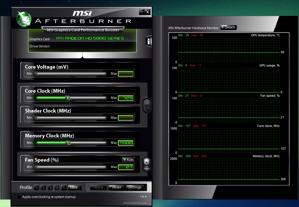Viewport: 299px width, 207px height.
Task: Click the GPU usage graph area
Action: pos(229,80)
